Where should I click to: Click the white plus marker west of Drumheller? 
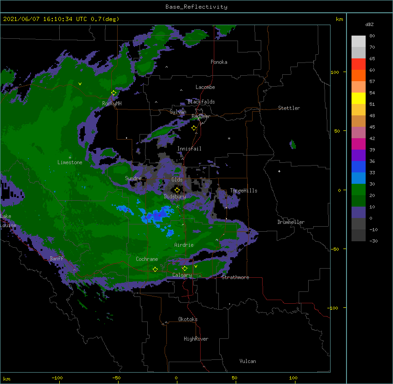[x=279, y=171]
